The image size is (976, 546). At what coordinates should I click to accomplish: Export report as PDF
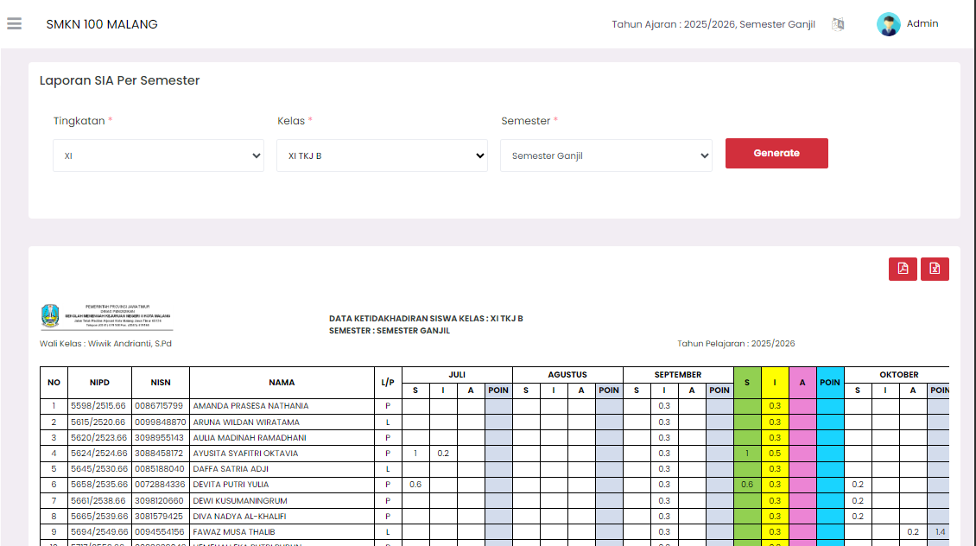click(x=903, y=269)
